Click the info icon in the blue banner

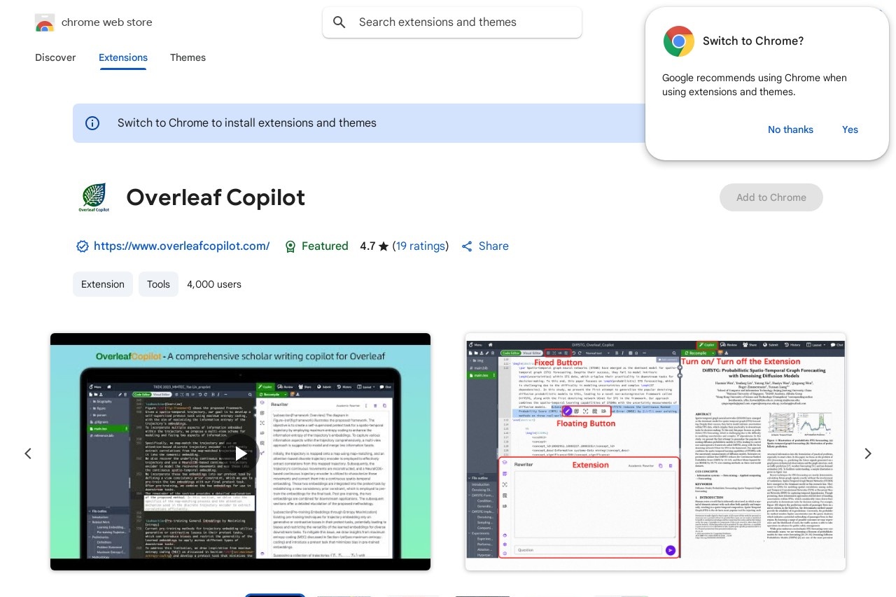(92, 123)
